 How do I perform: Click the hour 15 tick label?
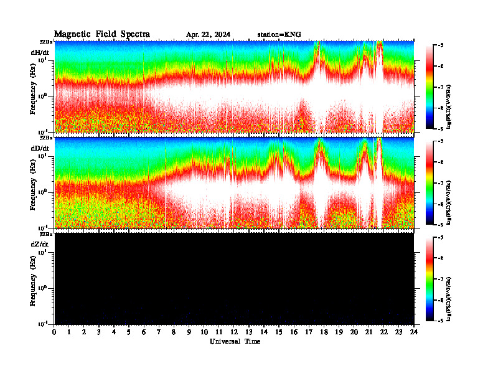(279, 332)
